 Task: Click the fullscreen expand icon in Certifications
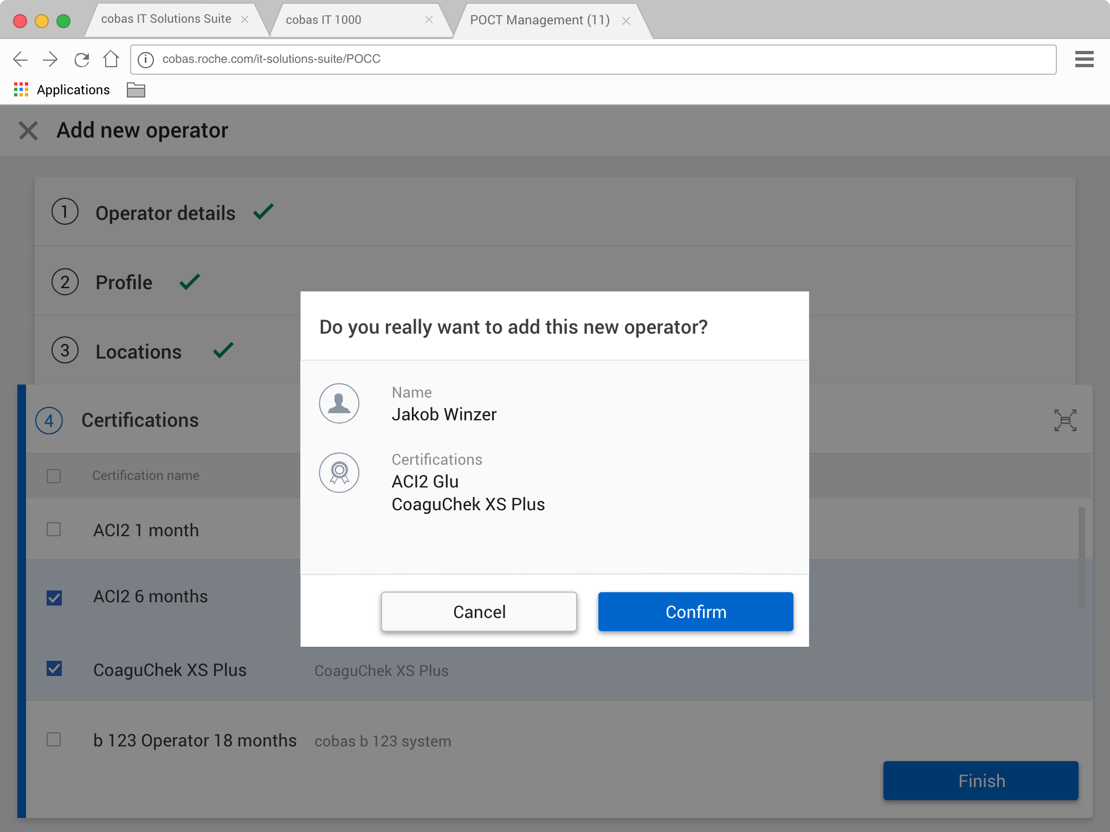[1065, 420]
